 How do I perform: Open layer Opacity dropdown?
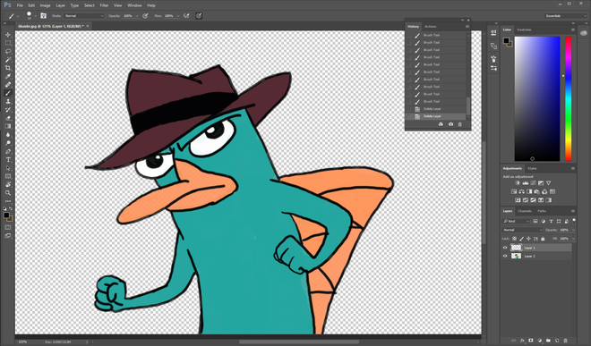pos(574,230)
